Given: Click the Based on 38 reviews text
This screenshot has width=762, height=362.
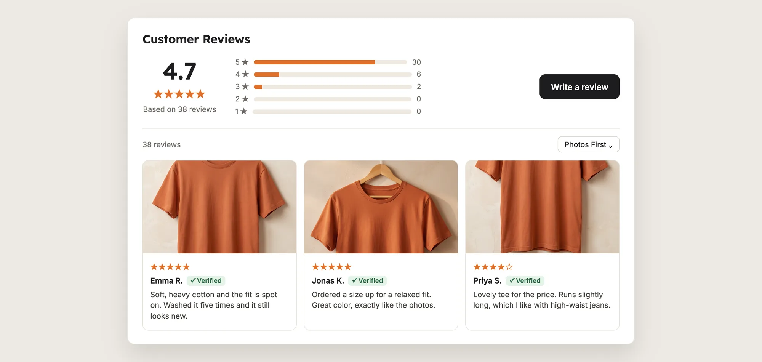Looking at the screenshot, I should coord(179,109).
